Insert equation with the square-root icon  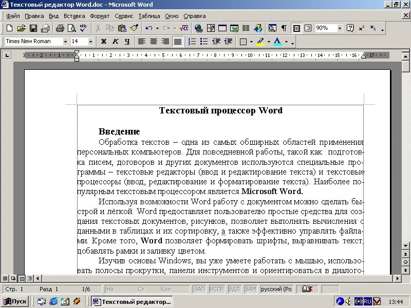tap(184, 28)
